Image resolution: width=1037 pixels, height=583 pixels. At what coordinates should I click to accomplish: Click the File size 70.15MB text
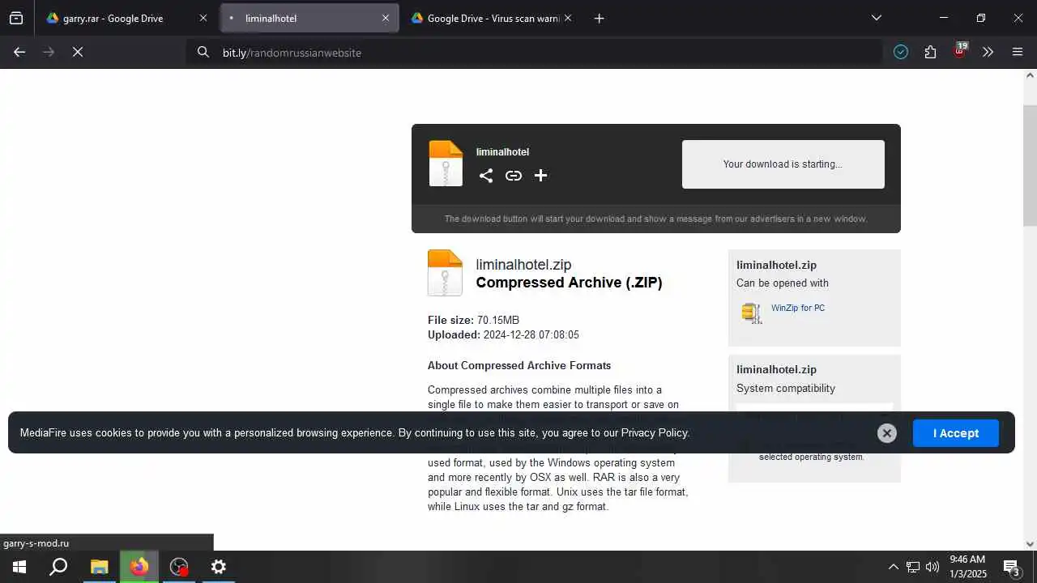tap(473, 320)
